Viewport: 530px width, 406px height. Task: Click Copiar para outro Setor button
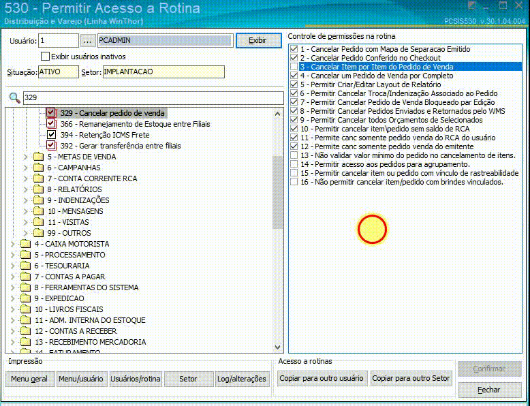411,378
